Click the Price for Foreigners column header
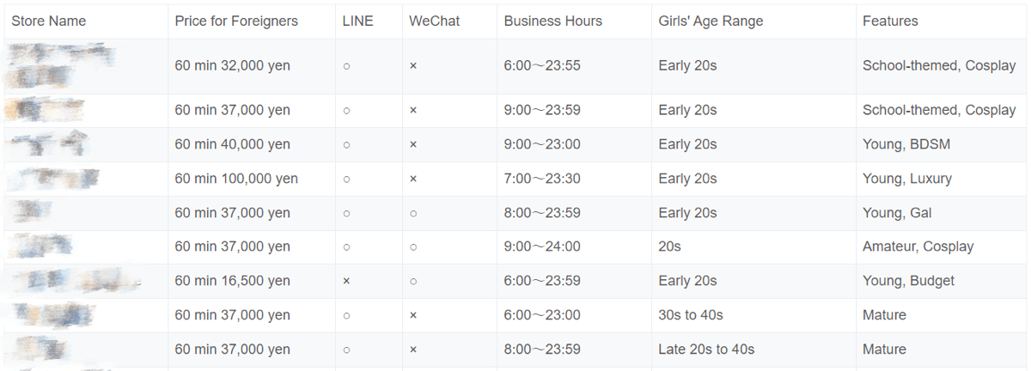 point(236,21)
